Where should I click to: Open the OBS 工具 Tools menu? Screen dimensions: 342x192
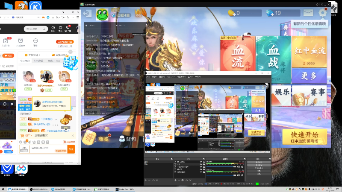coord(190,77)
